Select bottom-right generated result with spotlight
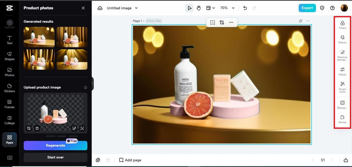 coord(72,60)
